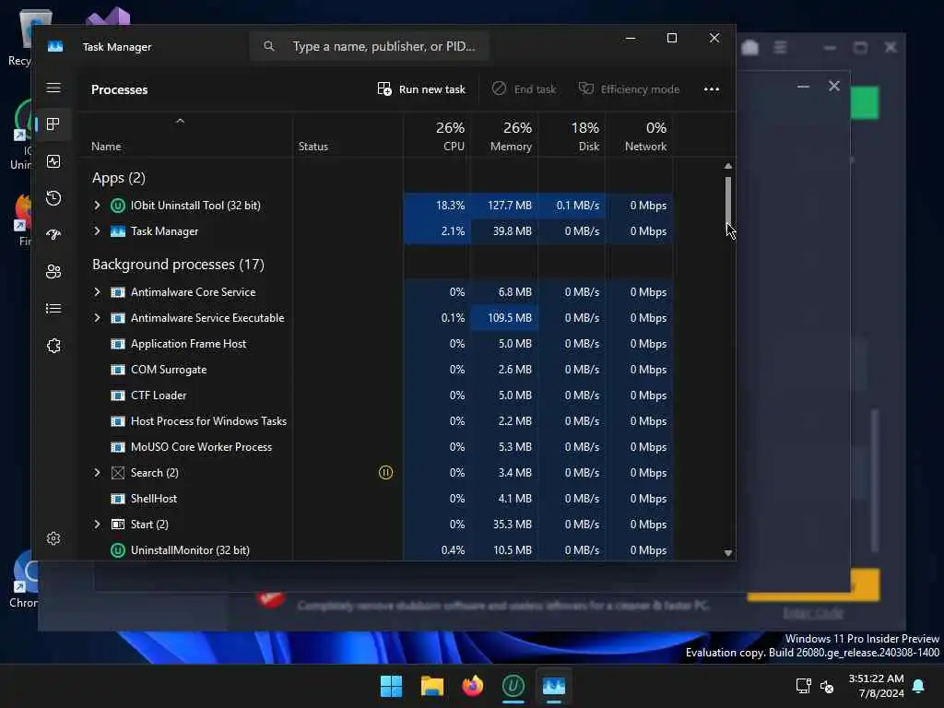Select the IObit Uninstall Tool row icon
The width and height of the screenshot is (944, 708).
[x=118, y=206]
